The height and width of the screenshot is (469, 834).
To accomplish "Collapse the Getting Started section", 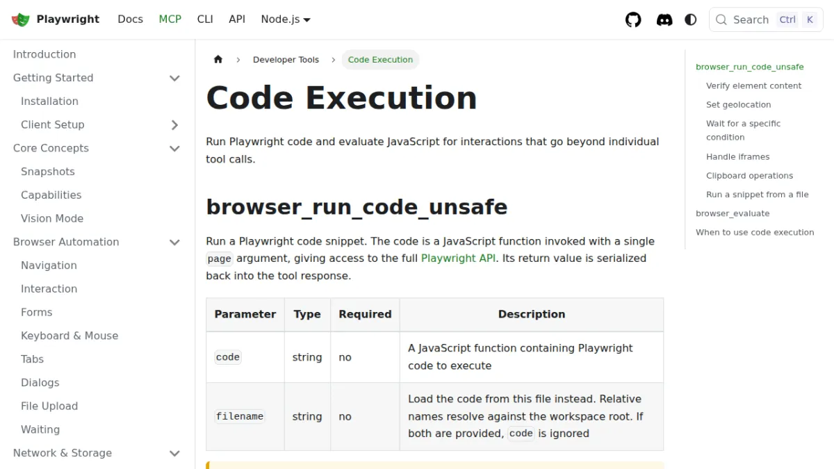I will pos(174,78).
